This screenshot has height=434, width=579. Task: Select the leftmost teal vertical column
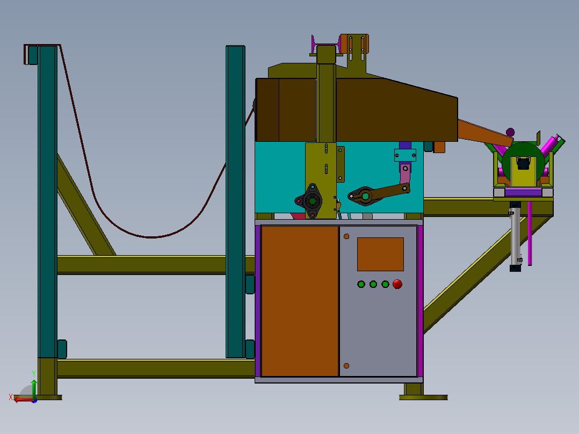(48, 201)
